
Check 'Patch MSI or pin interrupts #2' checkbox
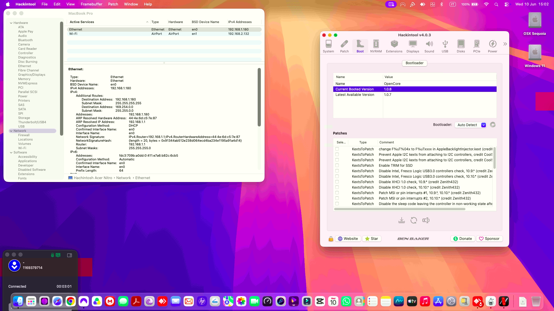coord(337,198)
